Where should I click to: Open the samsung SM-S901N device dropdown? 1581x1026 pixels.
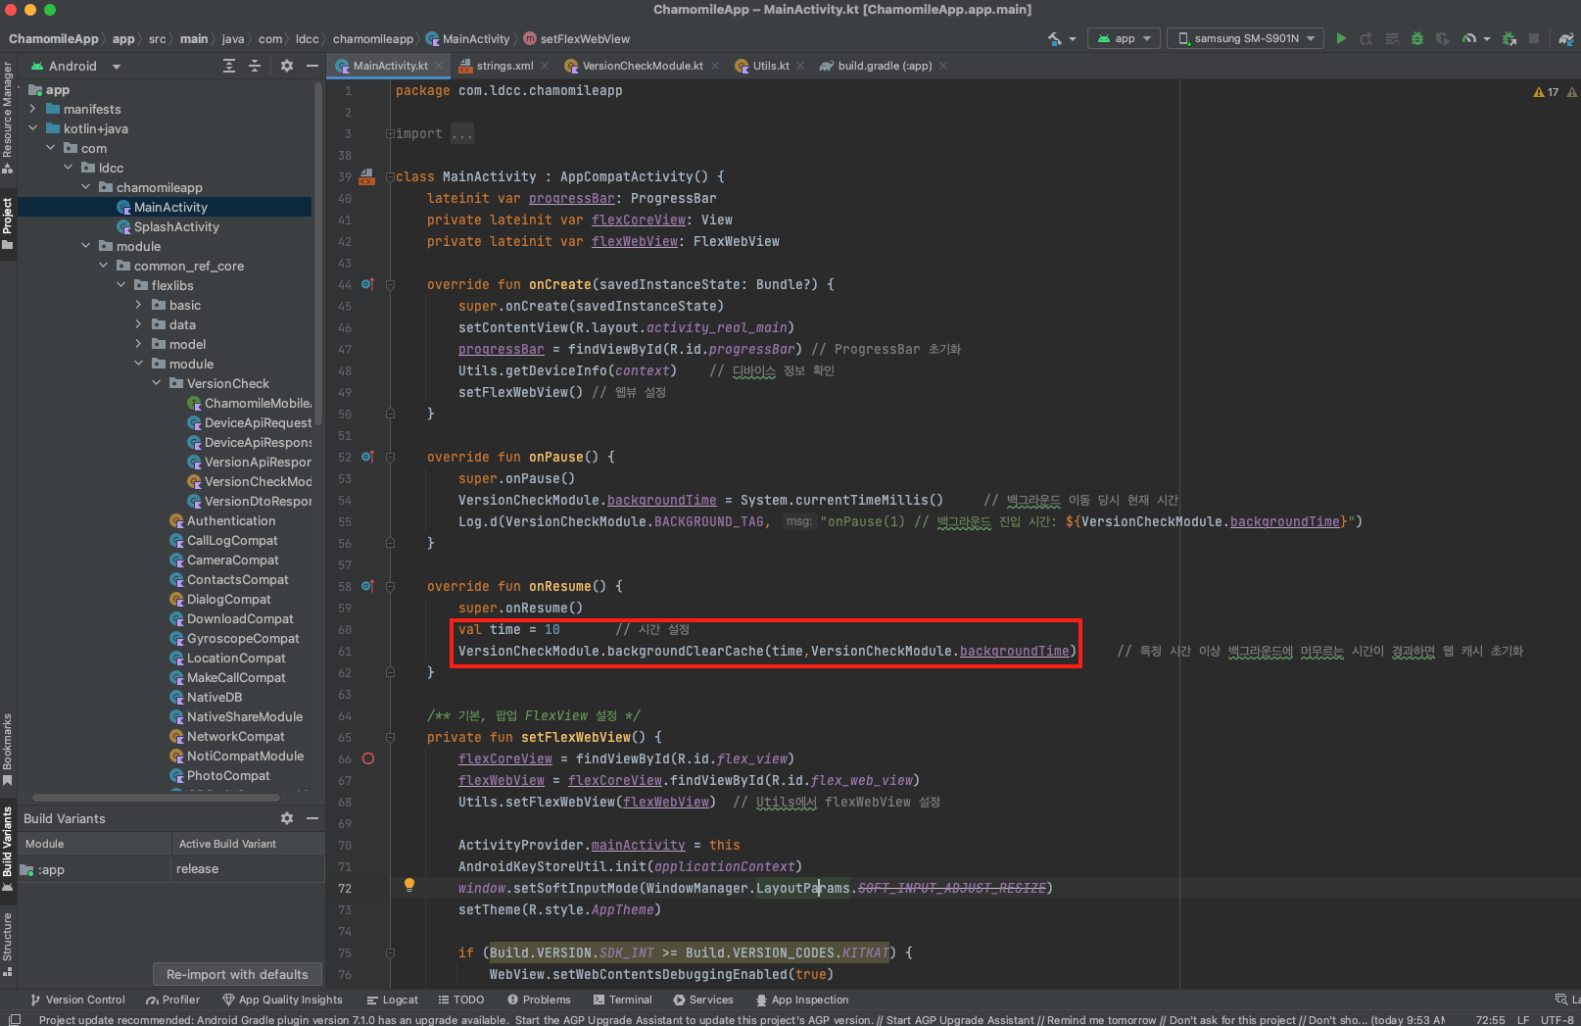[x=1245, y=38]
